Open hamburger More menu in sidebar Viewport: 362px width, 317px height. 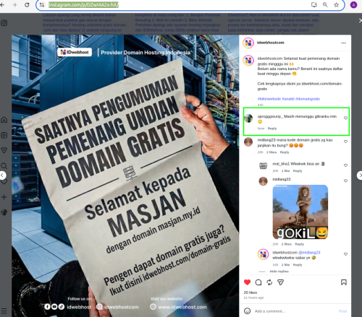point(4,311)
